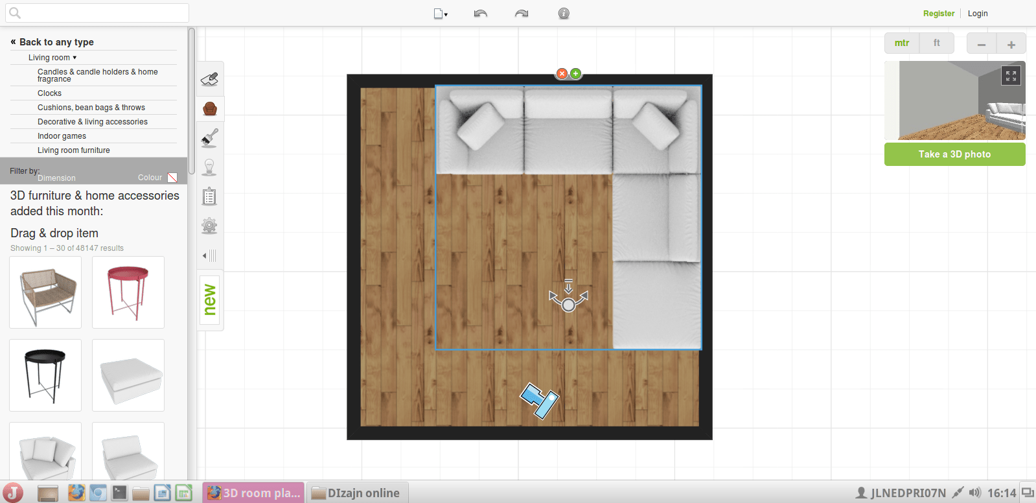
Task: Open the Dimension filter
Action: click(x=56, y=178)
